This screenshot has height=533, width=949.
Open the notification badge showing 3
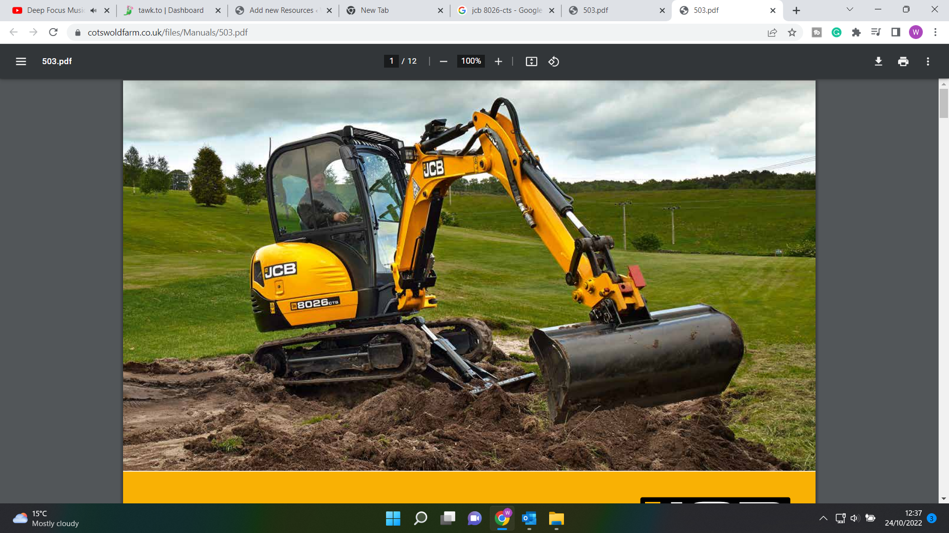pyautogui.click(x=932, y=518)
